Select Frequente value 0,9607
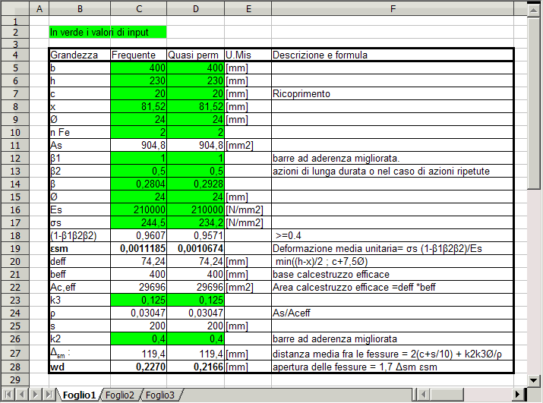The image size is (543, 403). tap(139, 235)
